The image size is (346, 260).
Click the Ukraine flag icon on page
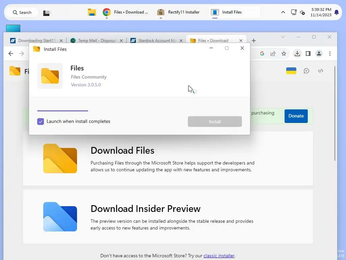(291, 71)
